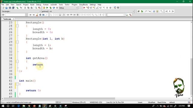Click the wrench options icon
The image size is (193, 108).
130,15
